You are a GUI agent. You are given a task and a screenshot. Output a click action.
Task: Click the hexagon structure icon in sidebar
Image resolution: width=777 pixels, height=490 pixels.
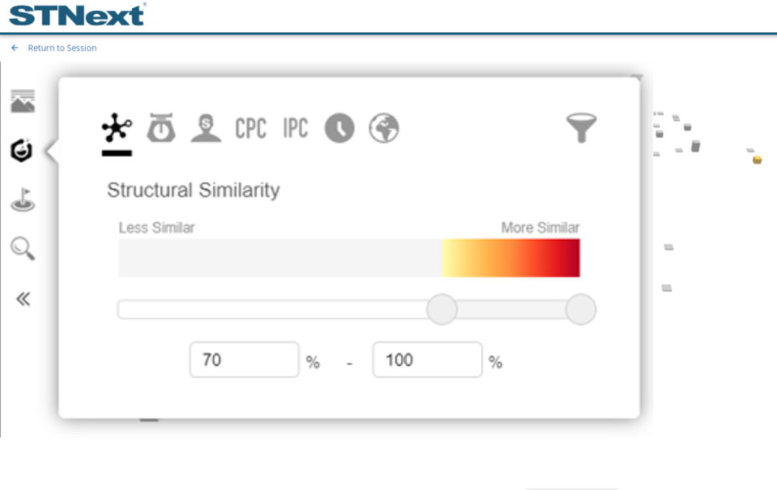[x=22, y=151]
